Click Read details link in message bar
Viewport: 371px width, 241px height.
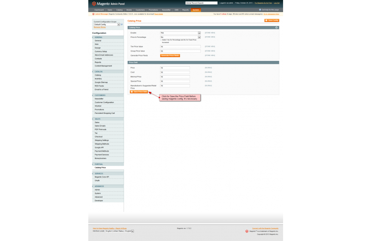click(158, 14)
